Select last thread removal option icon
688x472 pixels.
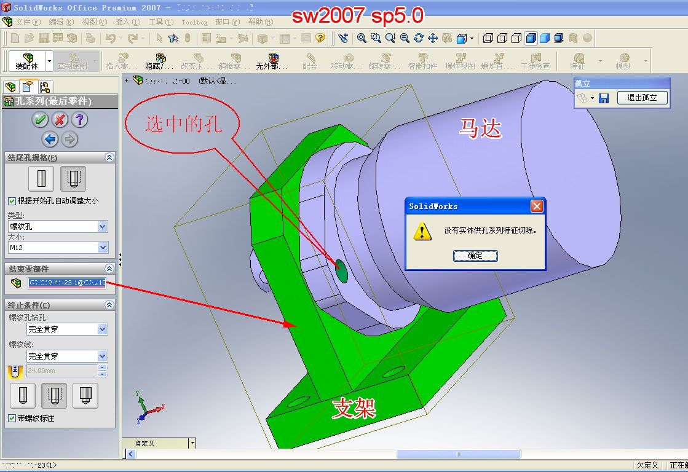pos(85,395)
